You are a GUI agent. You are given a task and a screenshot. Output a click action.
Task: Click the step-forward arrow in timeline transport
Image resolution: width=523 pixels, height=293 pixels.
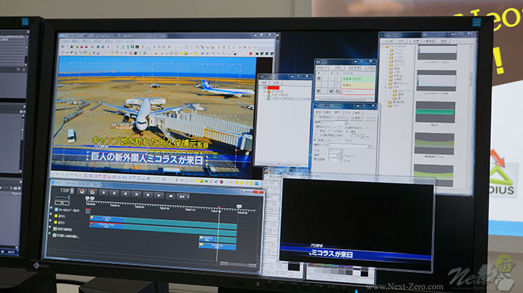[137, 194]
